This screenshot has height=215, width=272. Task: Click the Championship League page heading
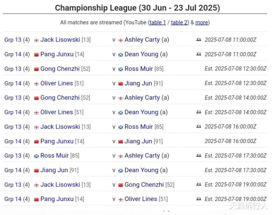[x=137, y=8]
